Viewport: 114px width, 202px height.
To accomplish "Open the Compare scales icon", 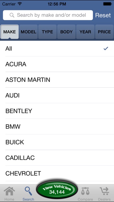I will coord(85,191).
